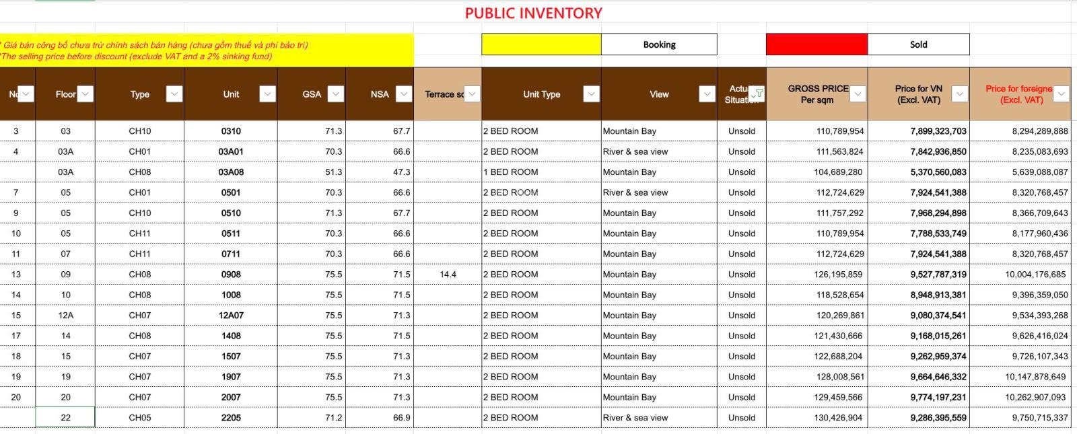Select the Booking legend cell
This screenshot has width=1077, height=434.
[x=659, y=44]
